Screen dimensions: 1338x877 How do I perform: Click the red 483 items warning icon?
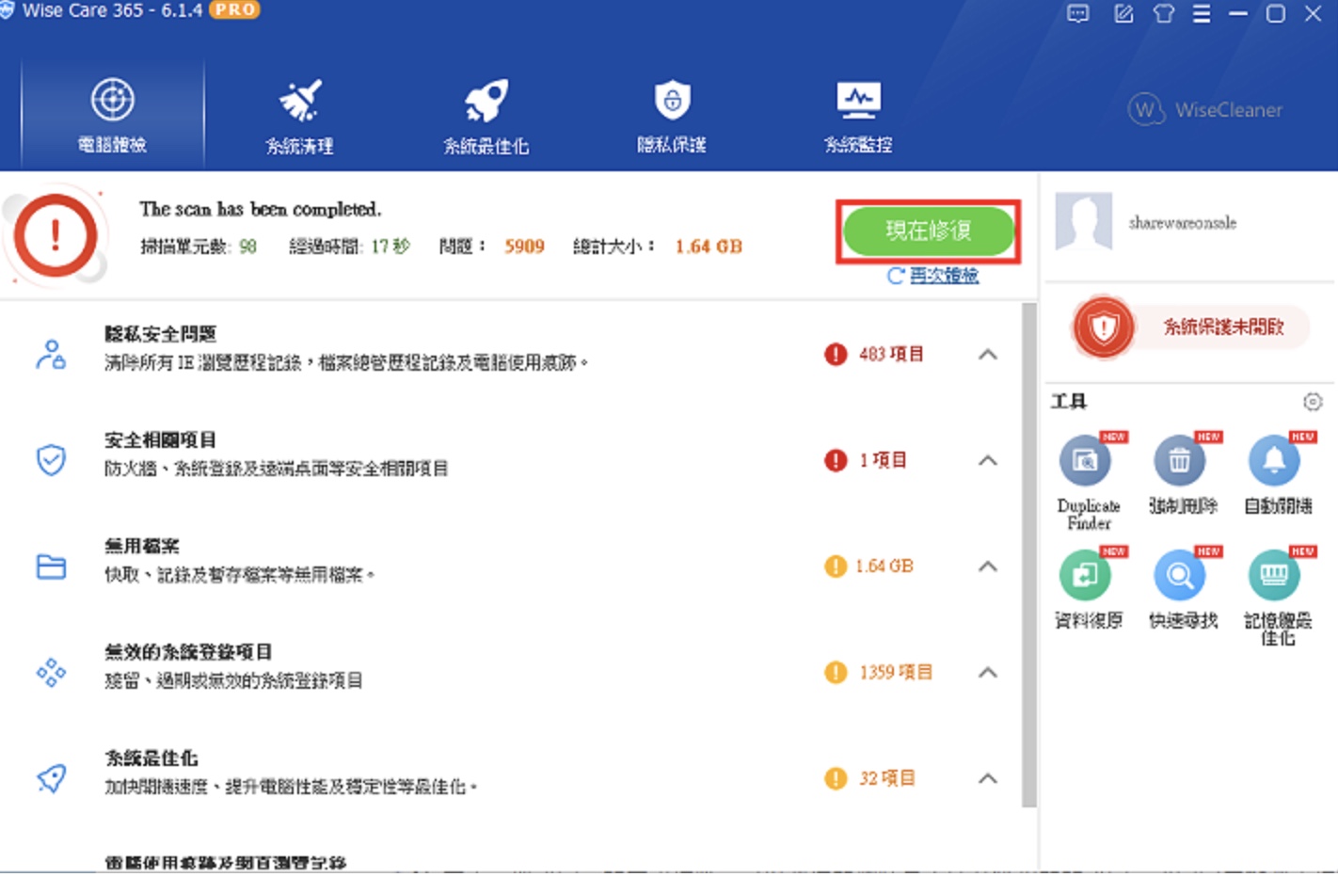point(836,355)
